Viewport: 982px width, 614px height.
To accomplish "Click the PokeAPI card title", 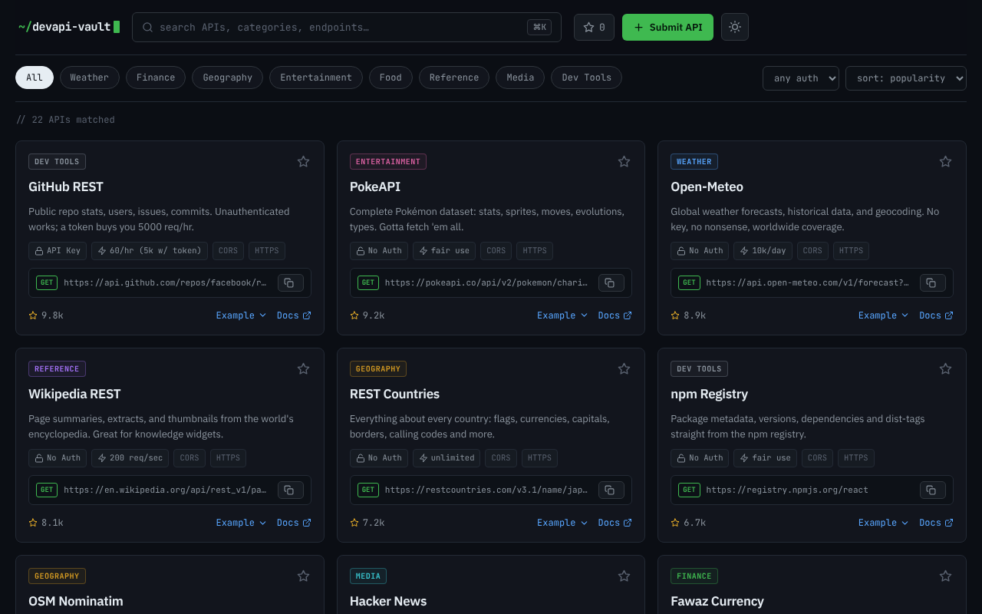I will [x=375, y=187].
